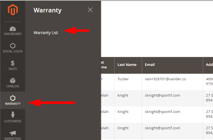The image size is (213, 140).
Task: Click the WARRANTY menu label
Action: pos(13,104)
